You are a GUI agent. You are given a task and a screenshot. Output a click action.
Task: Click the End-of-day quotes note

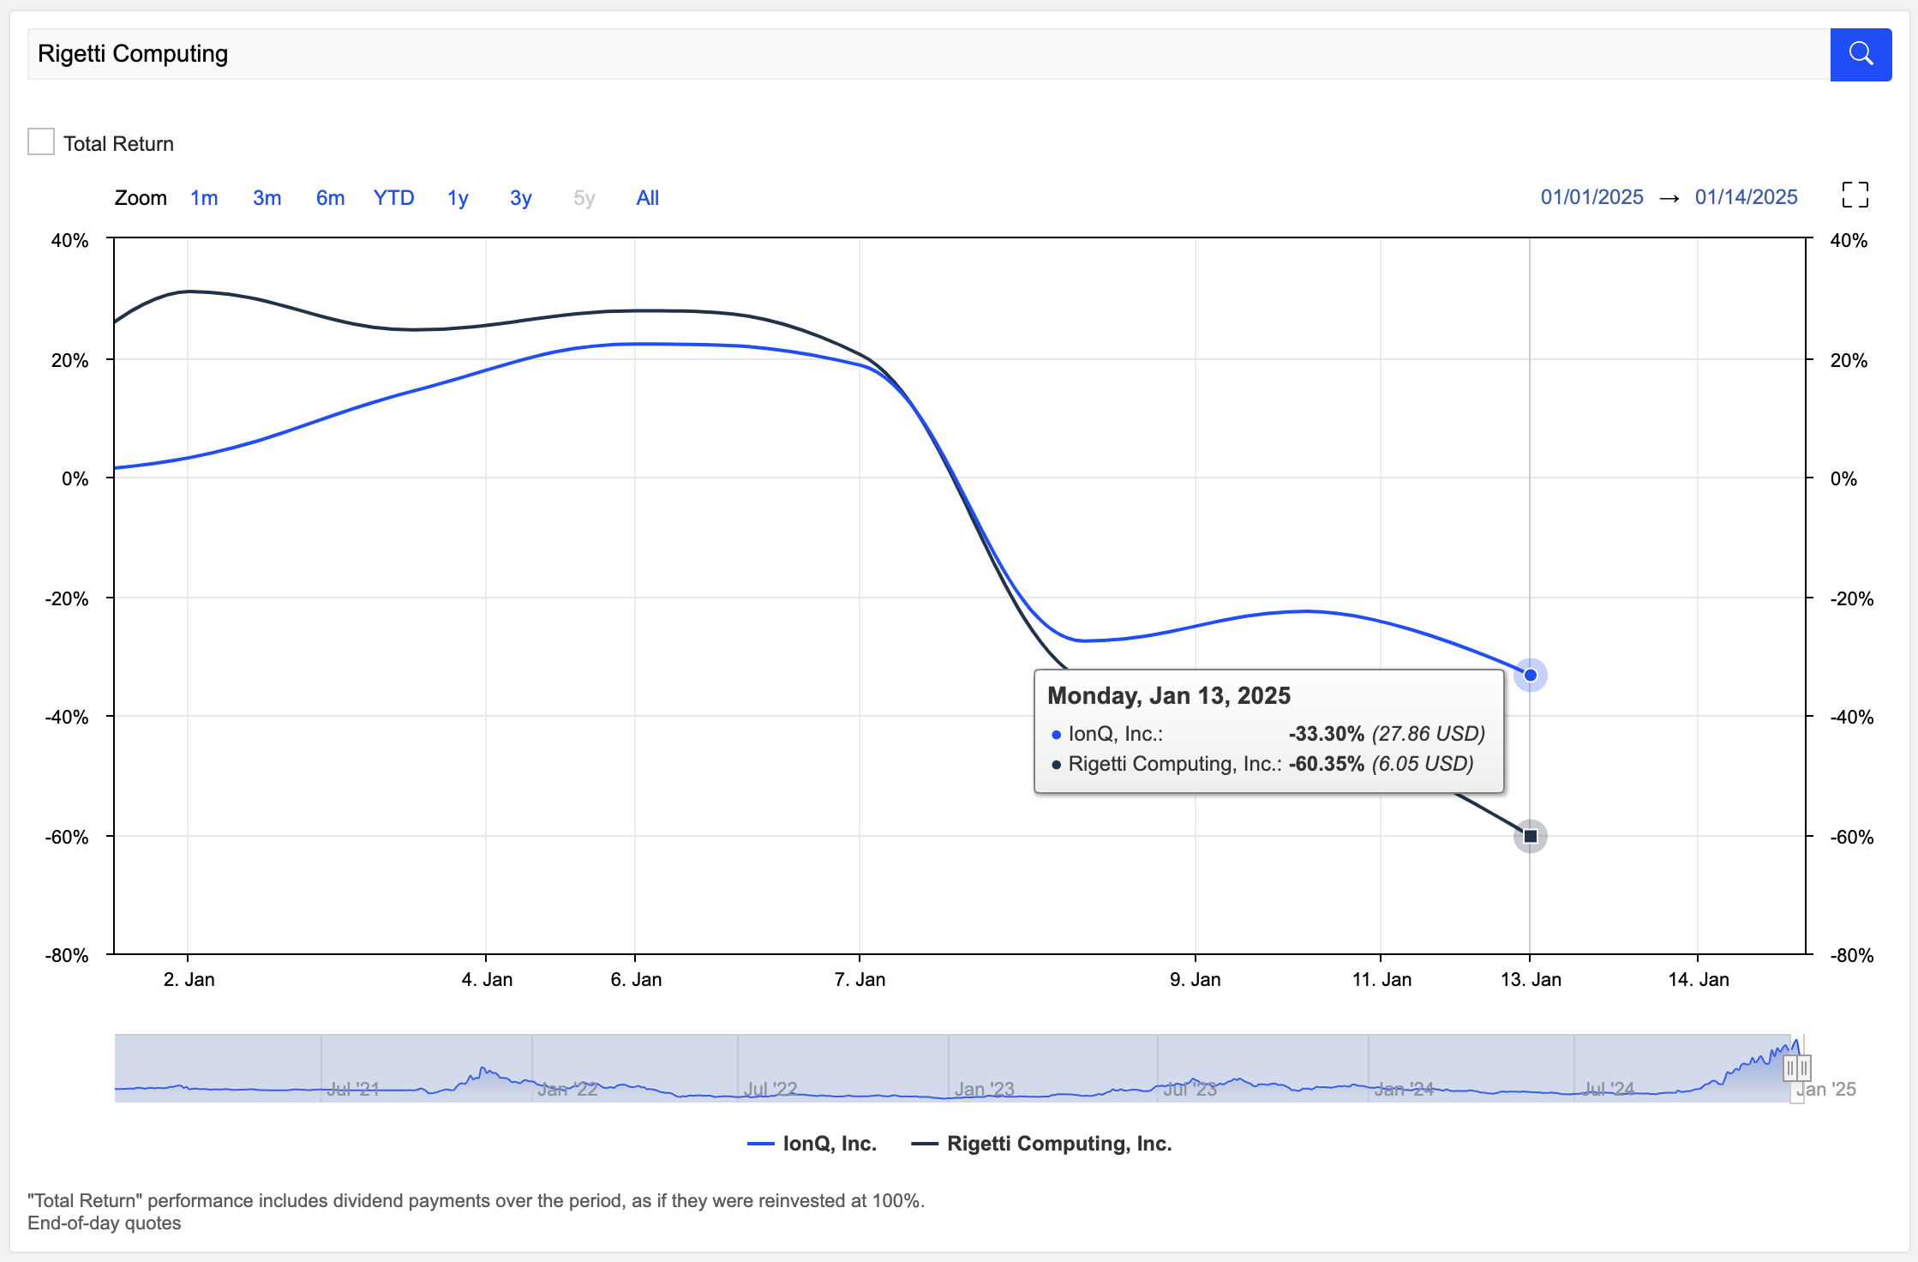point(105,1223)
